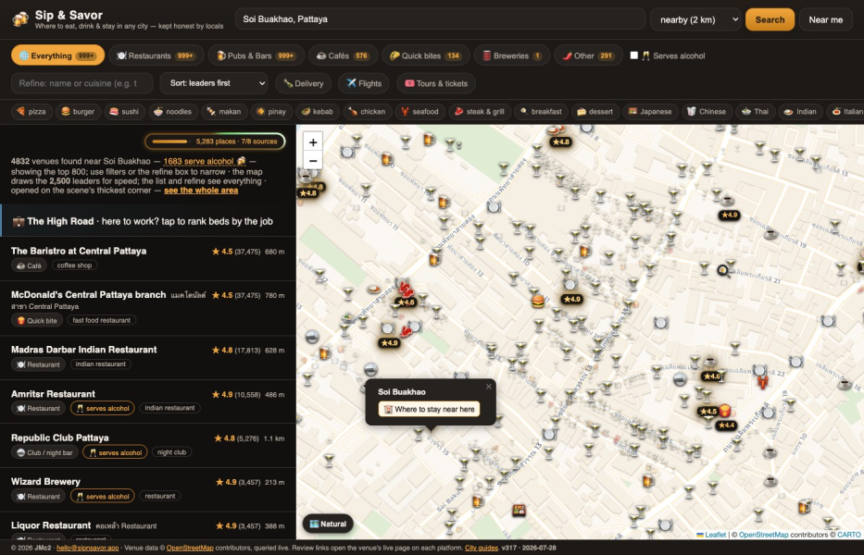Select the chicken cuisine chip
The width and height of the screenshot is (864, 555).
pos(367,111)
